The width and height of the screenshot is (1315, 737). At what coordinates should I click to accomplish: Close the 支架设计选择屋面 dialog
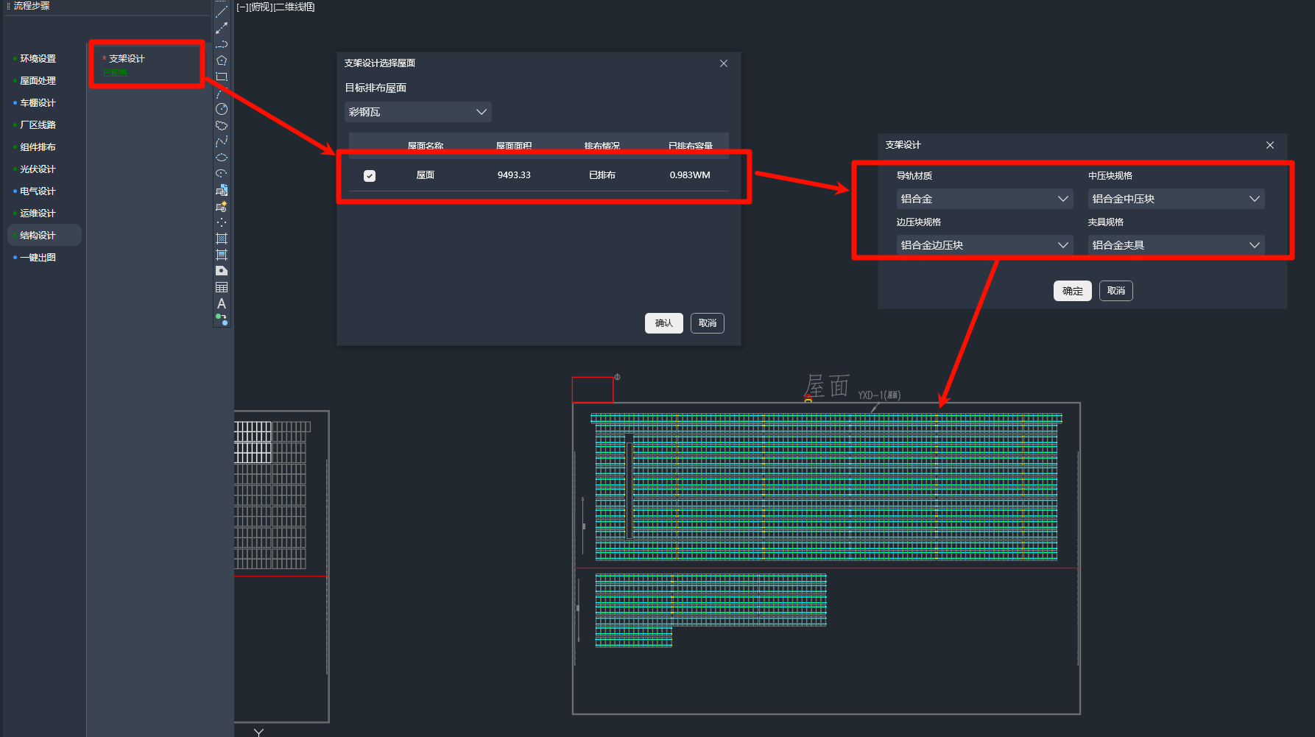[x=724, y=63]
